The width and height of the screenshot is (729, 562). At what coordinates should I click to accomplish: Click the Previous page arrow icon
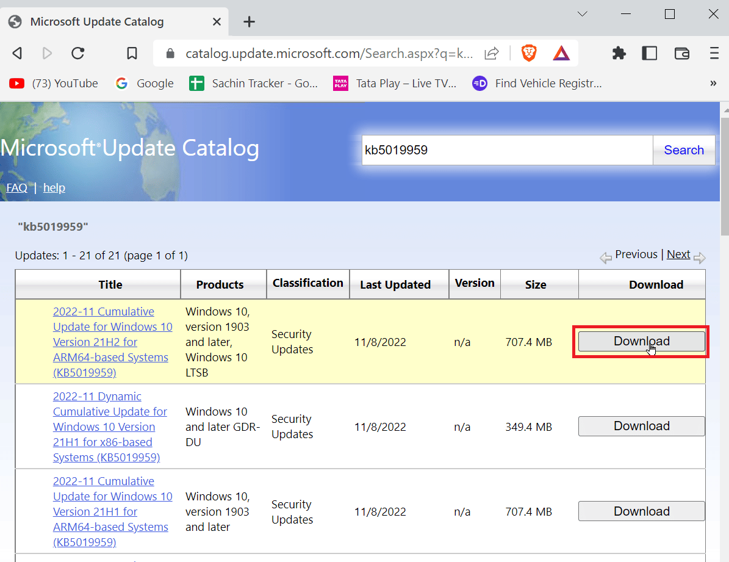click(605, 258)
